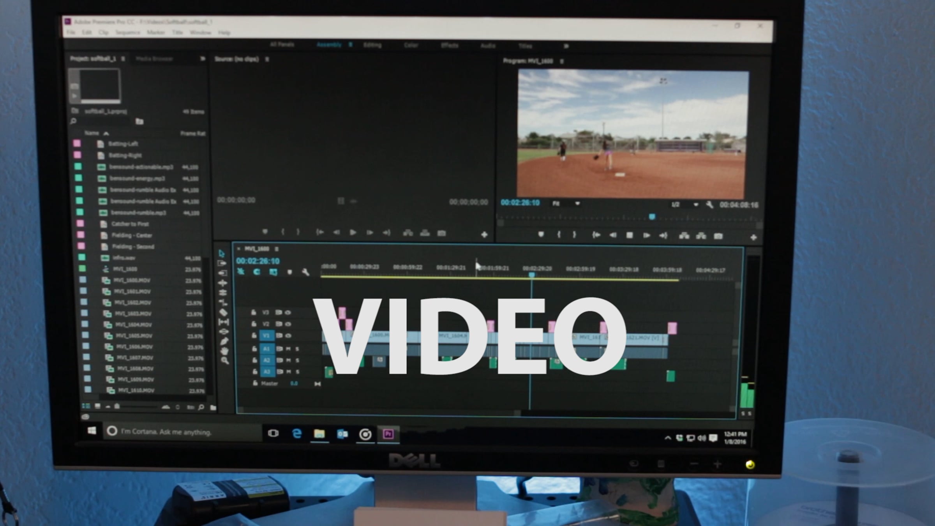The height and width of the screenshot is (526, 935).
Task: Click the Program monitor playhead scrubber
Action: pos(652,217)
